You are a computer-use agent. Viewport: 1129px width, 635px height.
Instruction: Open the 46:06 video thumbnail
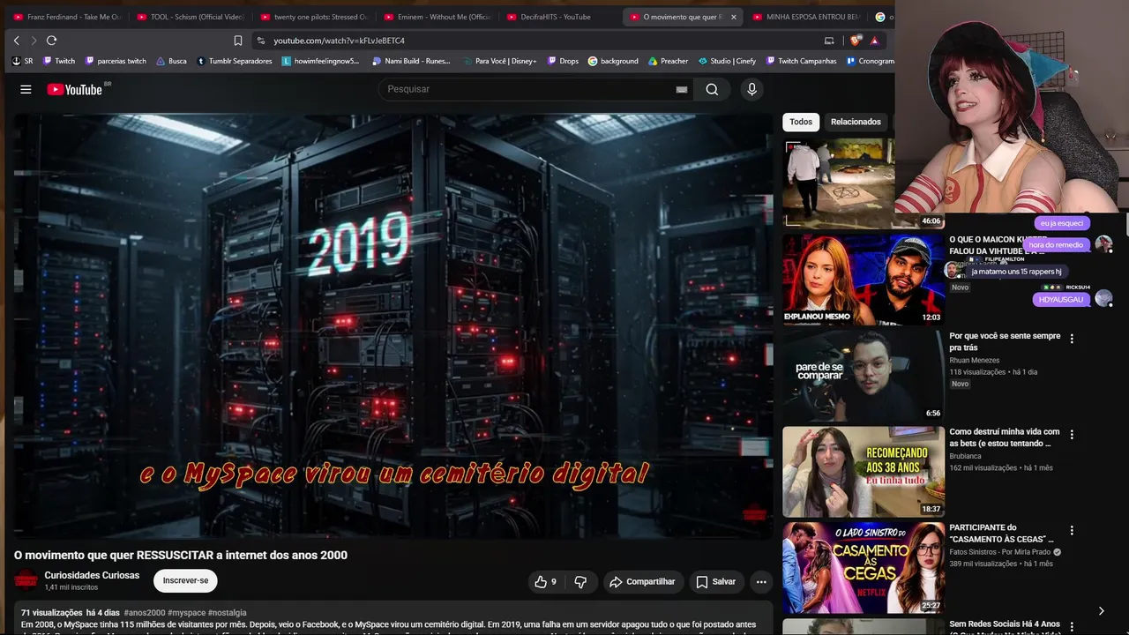tap(864, 183)
